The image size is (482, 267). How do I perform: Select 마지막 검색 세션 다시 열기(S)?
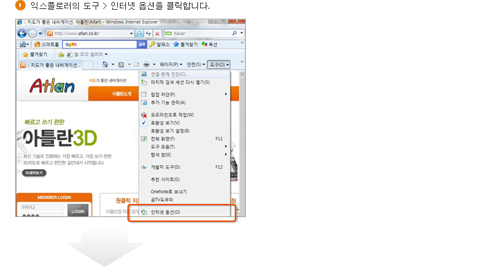click(184, 83)
